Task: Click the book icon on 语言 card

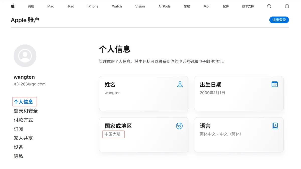Action: 275,126
